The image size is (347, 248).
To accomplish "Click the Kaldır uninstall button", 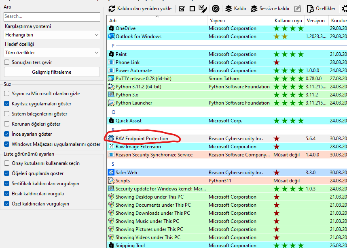I will coord(236,9).
